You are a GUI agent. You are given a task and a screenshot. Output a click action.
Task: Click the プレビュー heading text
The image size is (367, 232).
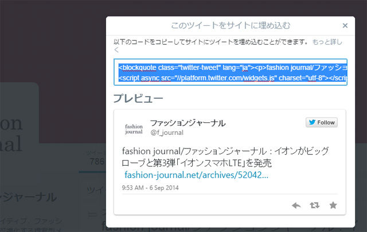(138, 98)
